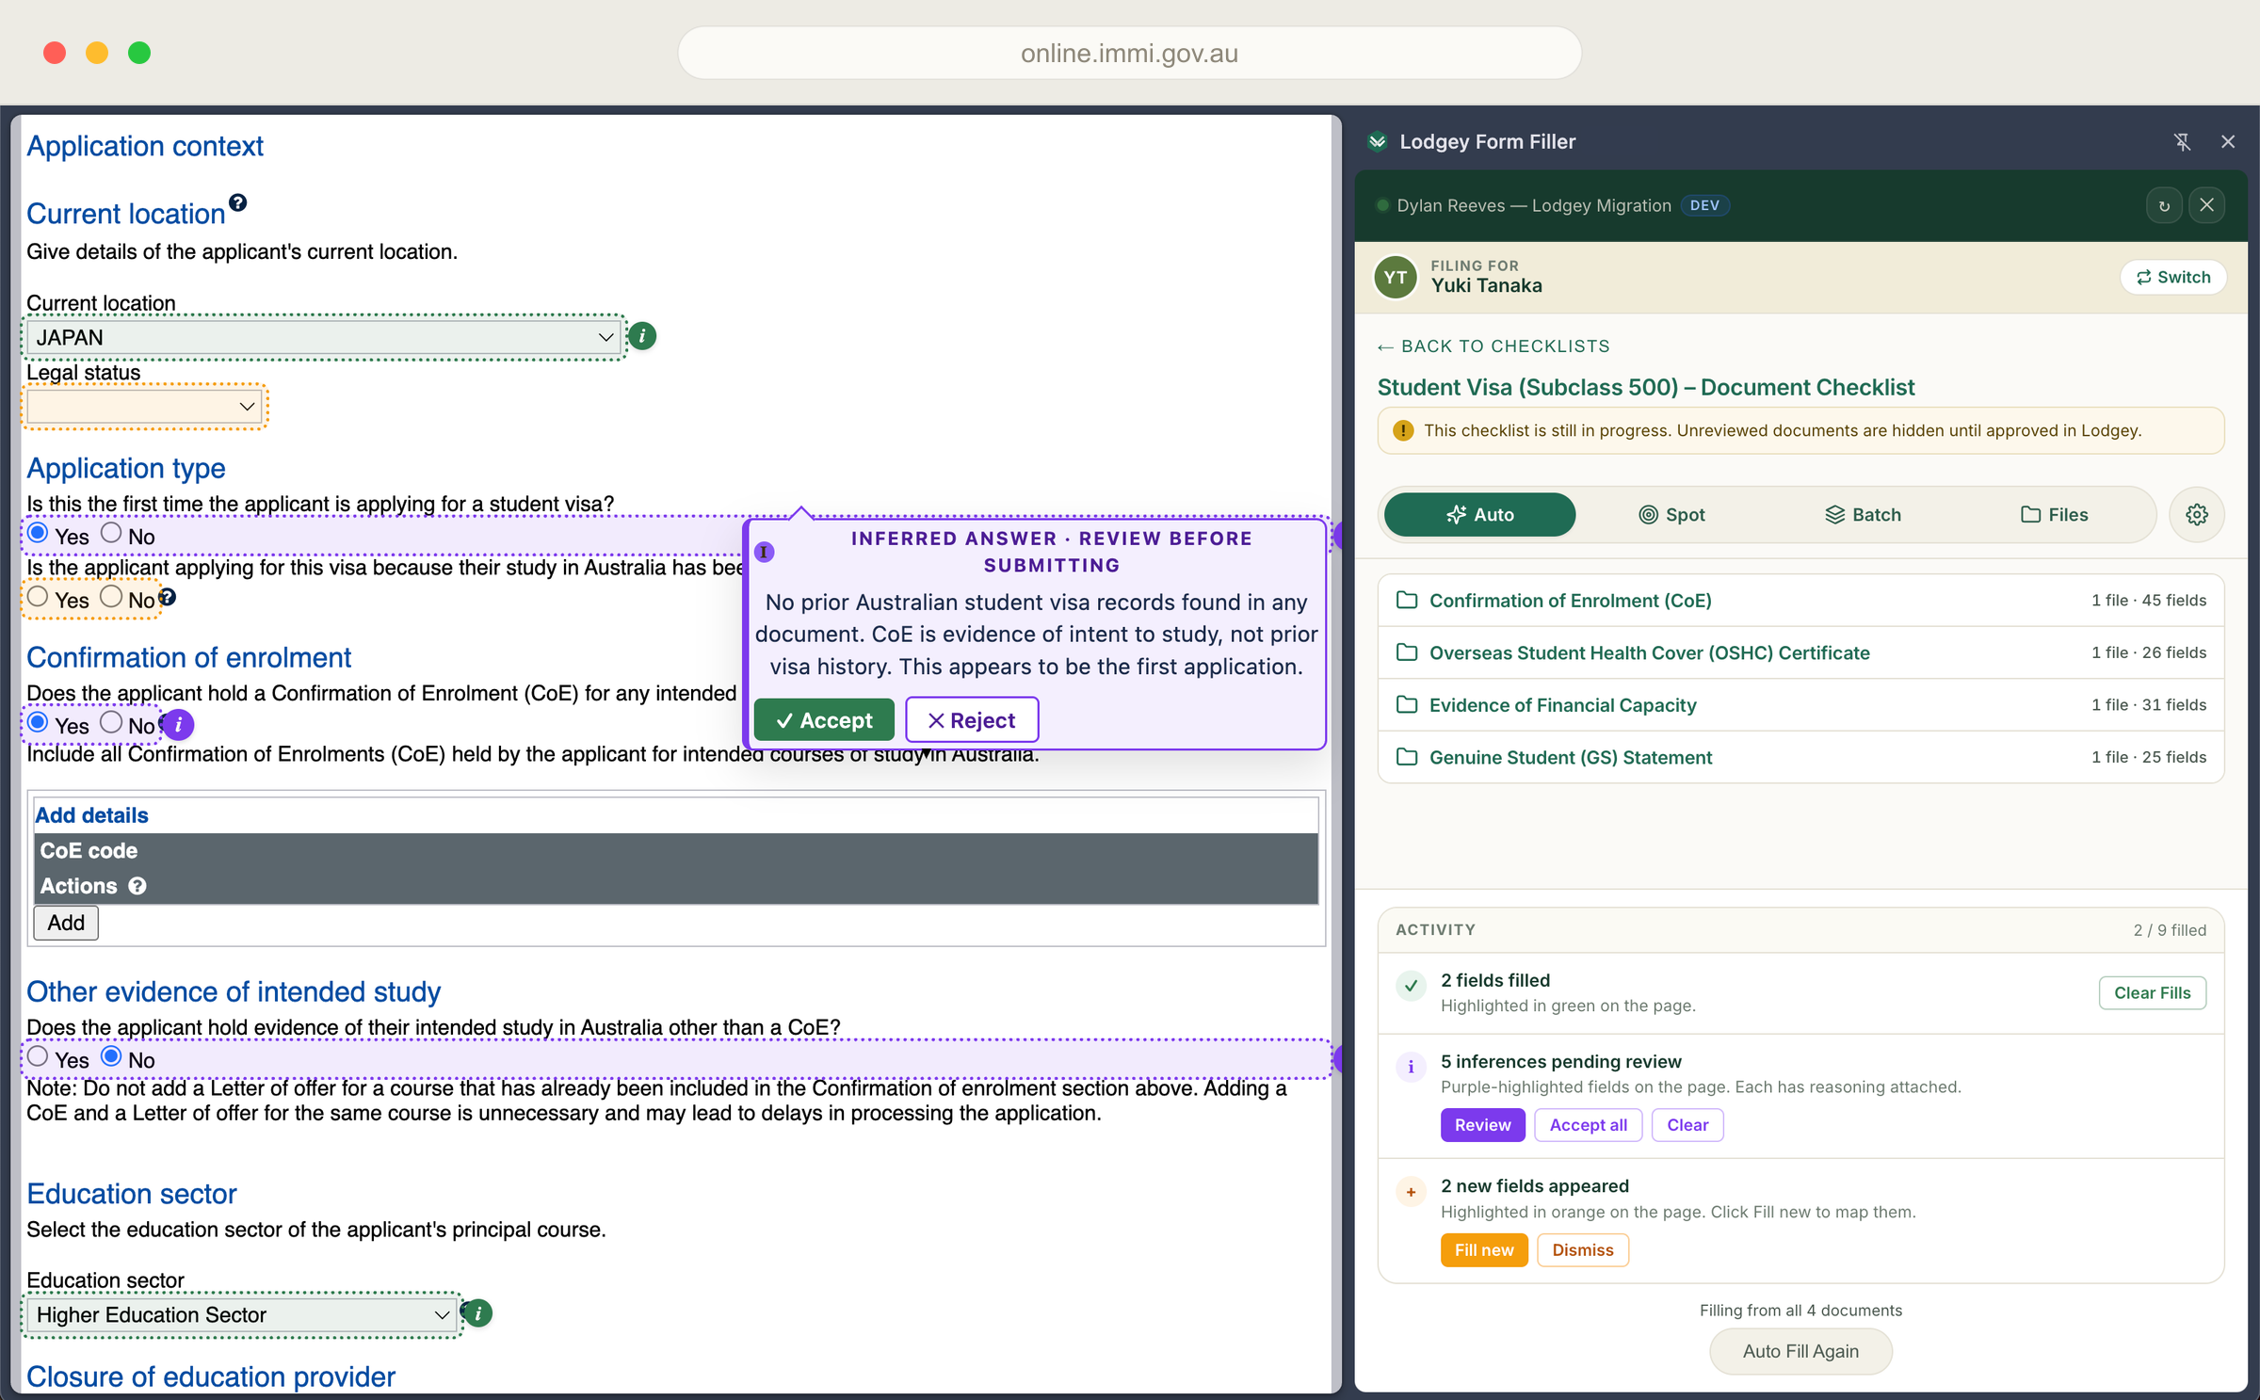The height and width of the screenshot is (1400, 2260).
Task: Switch to the Files tab
Action: pyautogui.click(x=2054, y=515)
